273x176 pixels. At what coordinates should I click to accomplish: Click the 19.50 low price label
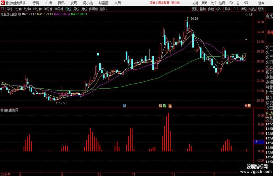[63, 103]
